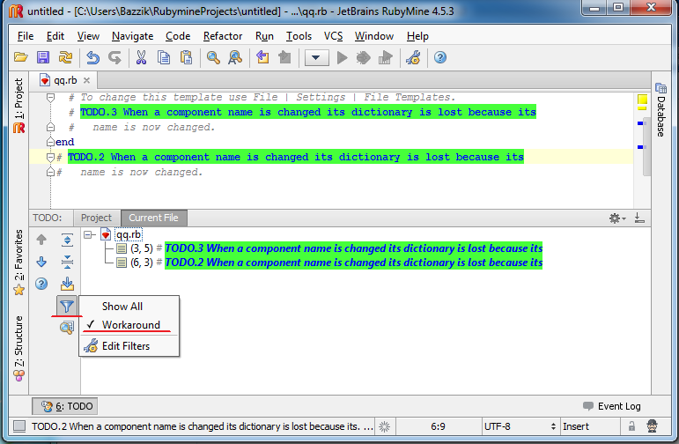679x444 pixels.
Task: Open the Edit menu
Action: (55, 36)
